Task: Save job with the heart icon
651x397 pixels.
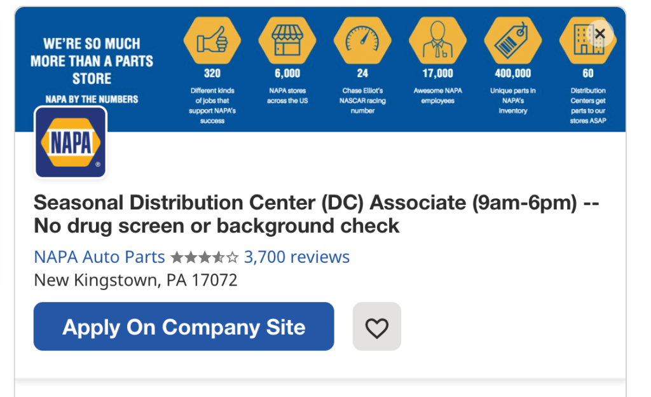Action: click(x=376, y=326)
